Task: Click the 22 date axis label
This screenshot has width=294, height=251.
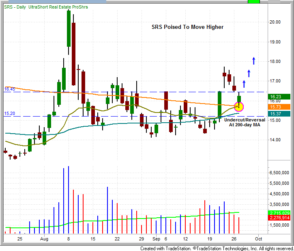Action: pyautogui.click(x=117, y=239)
